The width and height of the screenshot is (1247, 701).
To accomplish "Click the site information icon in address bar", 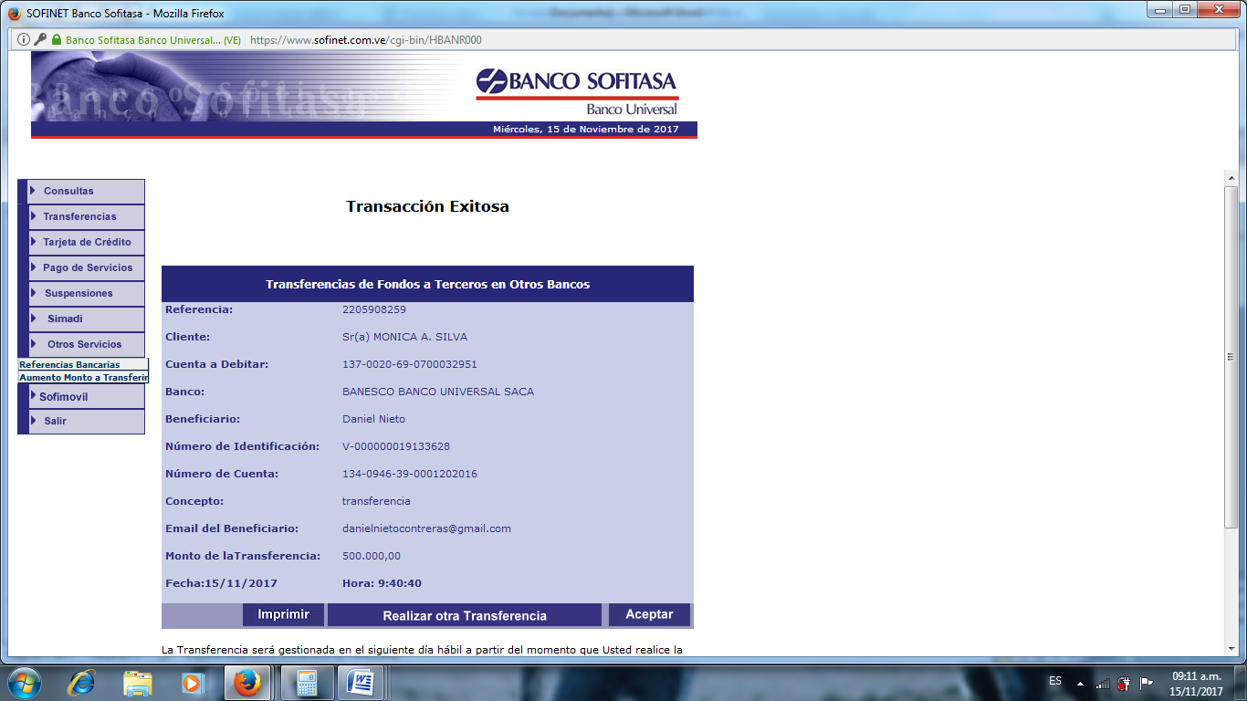I will click(x=24, y=40).
